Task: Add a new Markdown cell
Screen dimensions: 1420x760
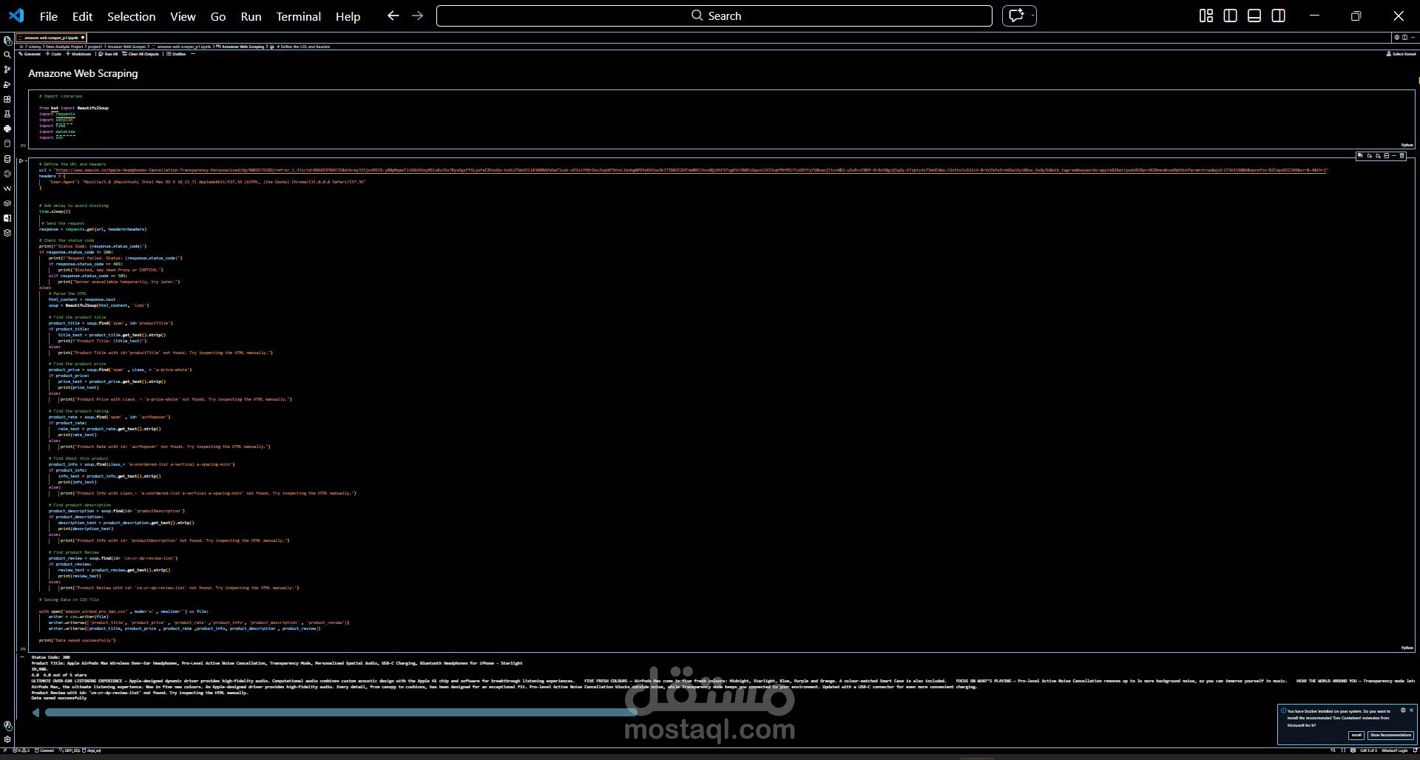Action: click(78, 54)
